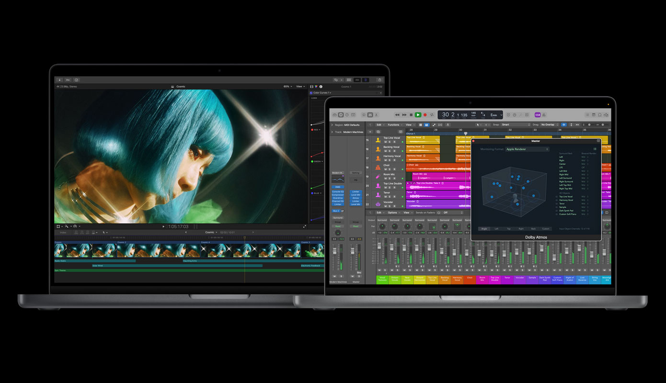
Task: Expand the Region MIDI Defaults disclosure
Action: pyautogui.click(x=332, y=125)
